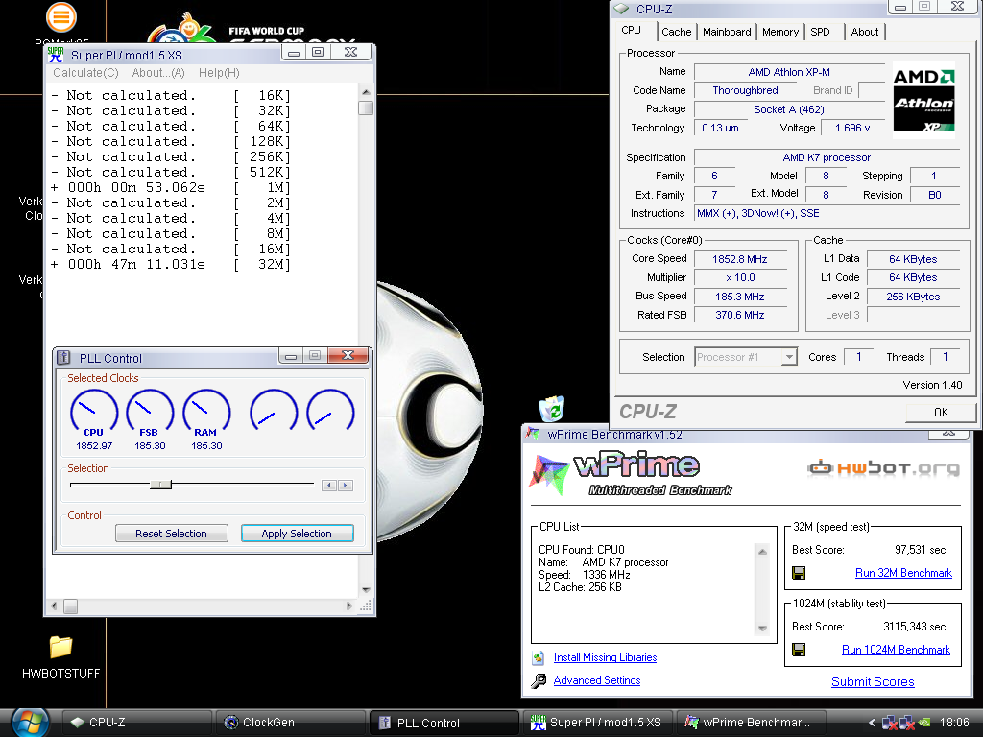Click the Super PI vertical scrollbar down arrow
Viewport: 983px width, 737px height.
[x=366, y=590]
